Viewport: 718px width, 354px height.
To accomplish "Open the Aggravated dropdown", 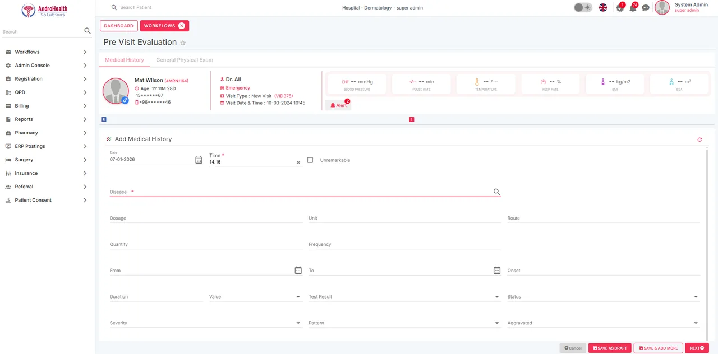I will coord(604,323).
